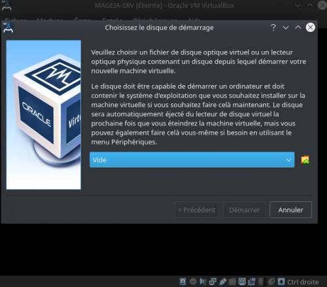Screen dimensions: 327x287
Task: Click the 'Ctrl droite' host key label
Action: (x=303, y=282)
